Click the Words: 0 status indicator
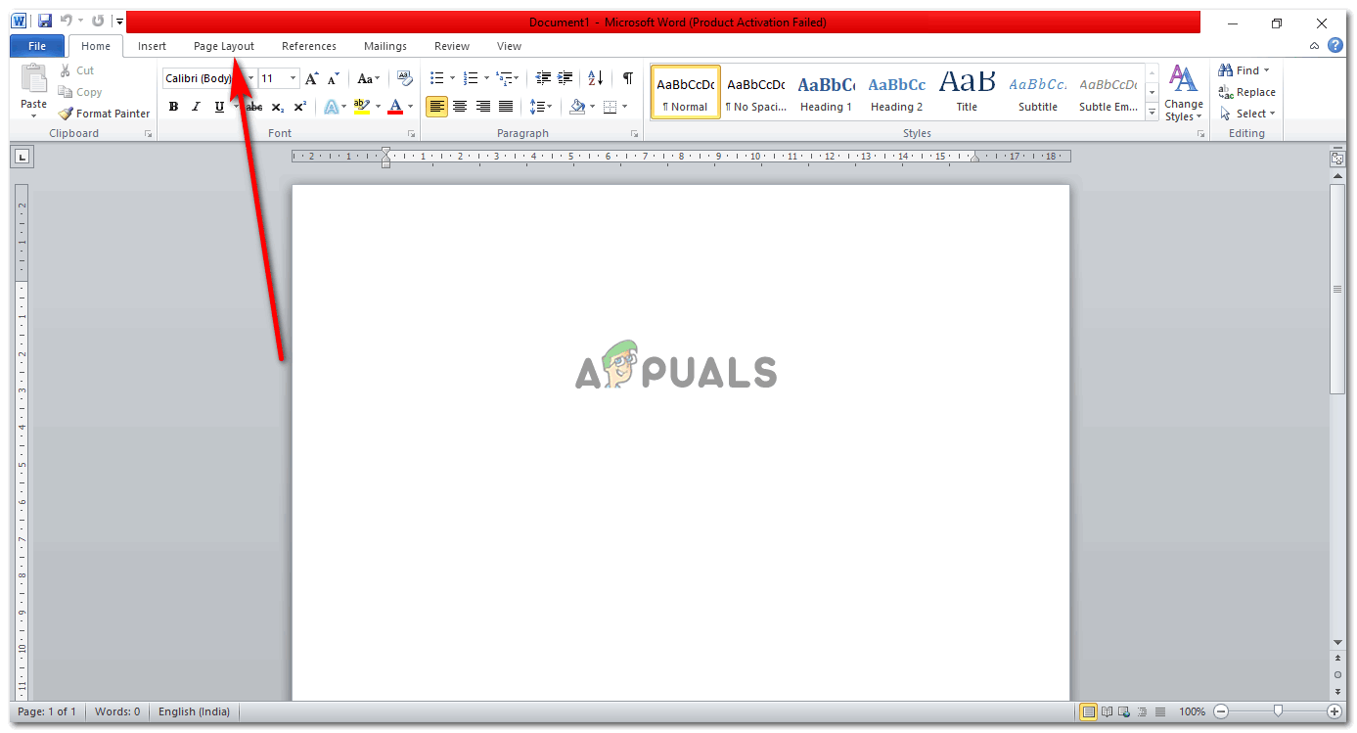This screenshot has width=1357, height=733. tap(117, 711)
